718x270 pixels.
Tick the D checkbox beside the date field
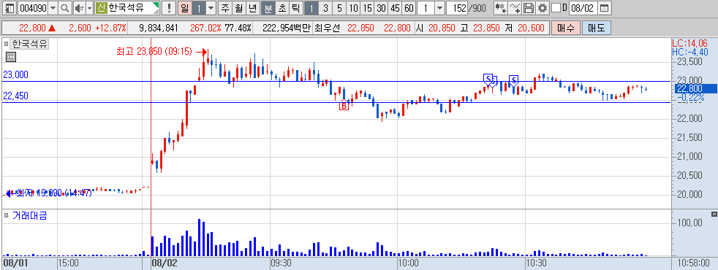point(556,8)
